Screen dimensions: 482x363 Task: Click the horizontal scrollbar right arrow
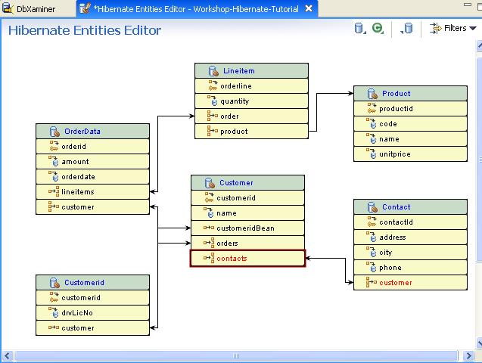pyautogui.click(x=468, y=356)
